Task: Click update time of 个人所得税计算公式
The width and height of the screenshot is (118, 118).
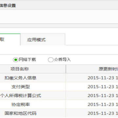Action: 103,96
